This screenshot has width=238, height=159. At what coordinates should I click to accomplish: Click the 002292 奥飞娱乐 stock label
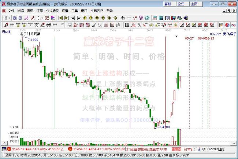point(223,34)
